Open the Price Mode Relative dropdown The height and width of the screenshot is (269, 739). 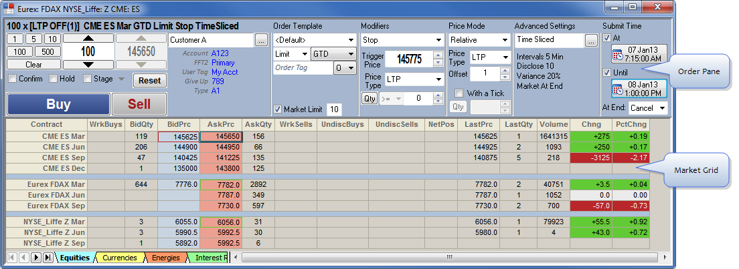point(505,41)
